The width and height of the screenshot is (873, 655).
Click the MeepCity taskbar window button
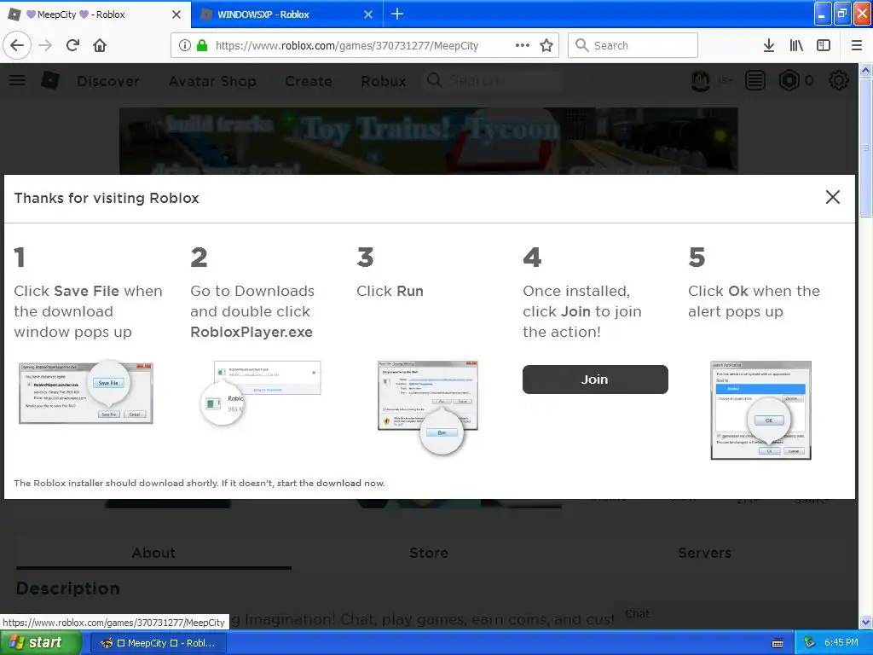158,643
